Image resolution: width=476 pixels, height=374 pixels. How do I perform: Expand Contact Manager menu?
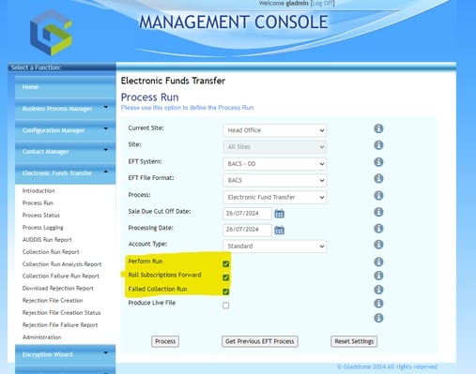pyautogui.click(x=65, y=152)
